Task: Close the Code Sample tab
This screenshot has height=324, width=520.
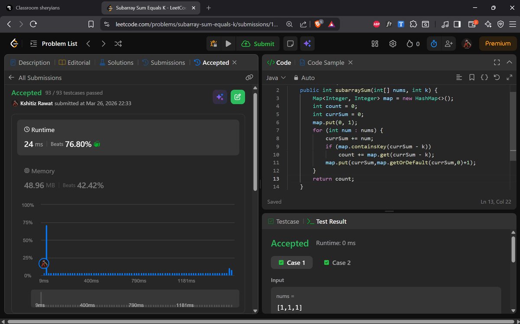Action: click(x=350, y=62)
